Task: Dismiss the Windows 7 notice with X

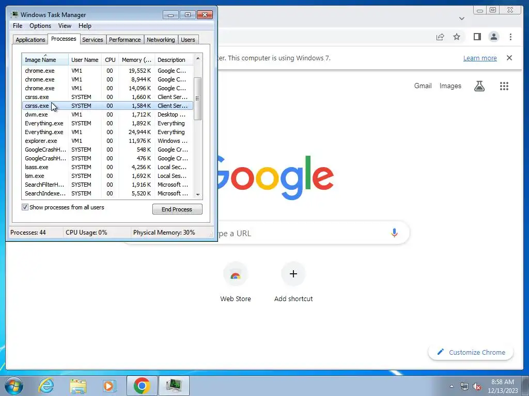Action: (509, 58)
